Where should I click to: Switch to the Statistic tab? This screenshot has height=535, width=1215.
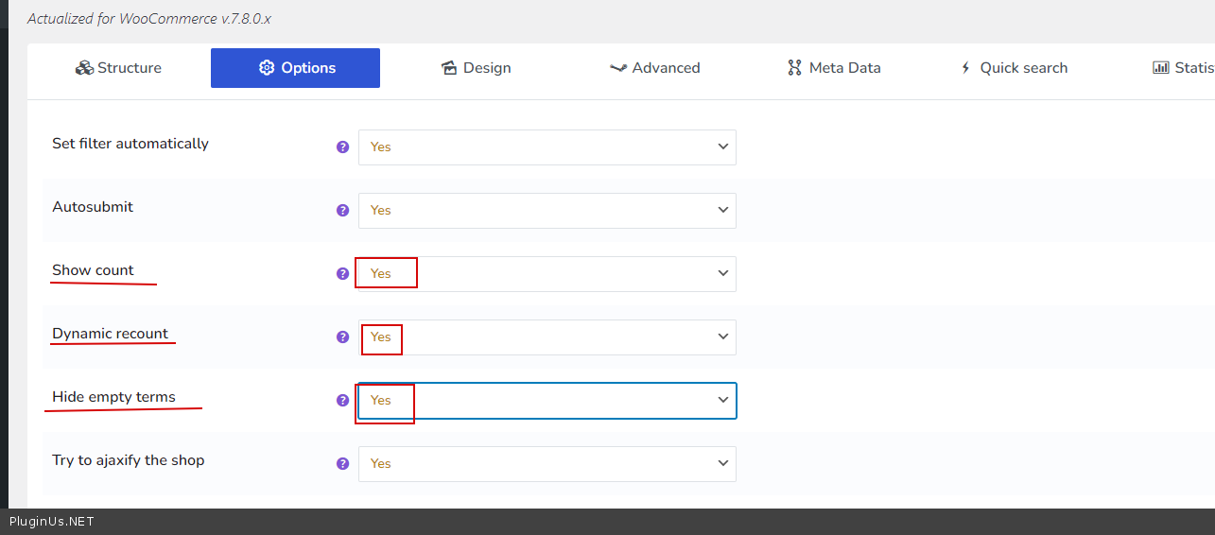pos(1184,68)
